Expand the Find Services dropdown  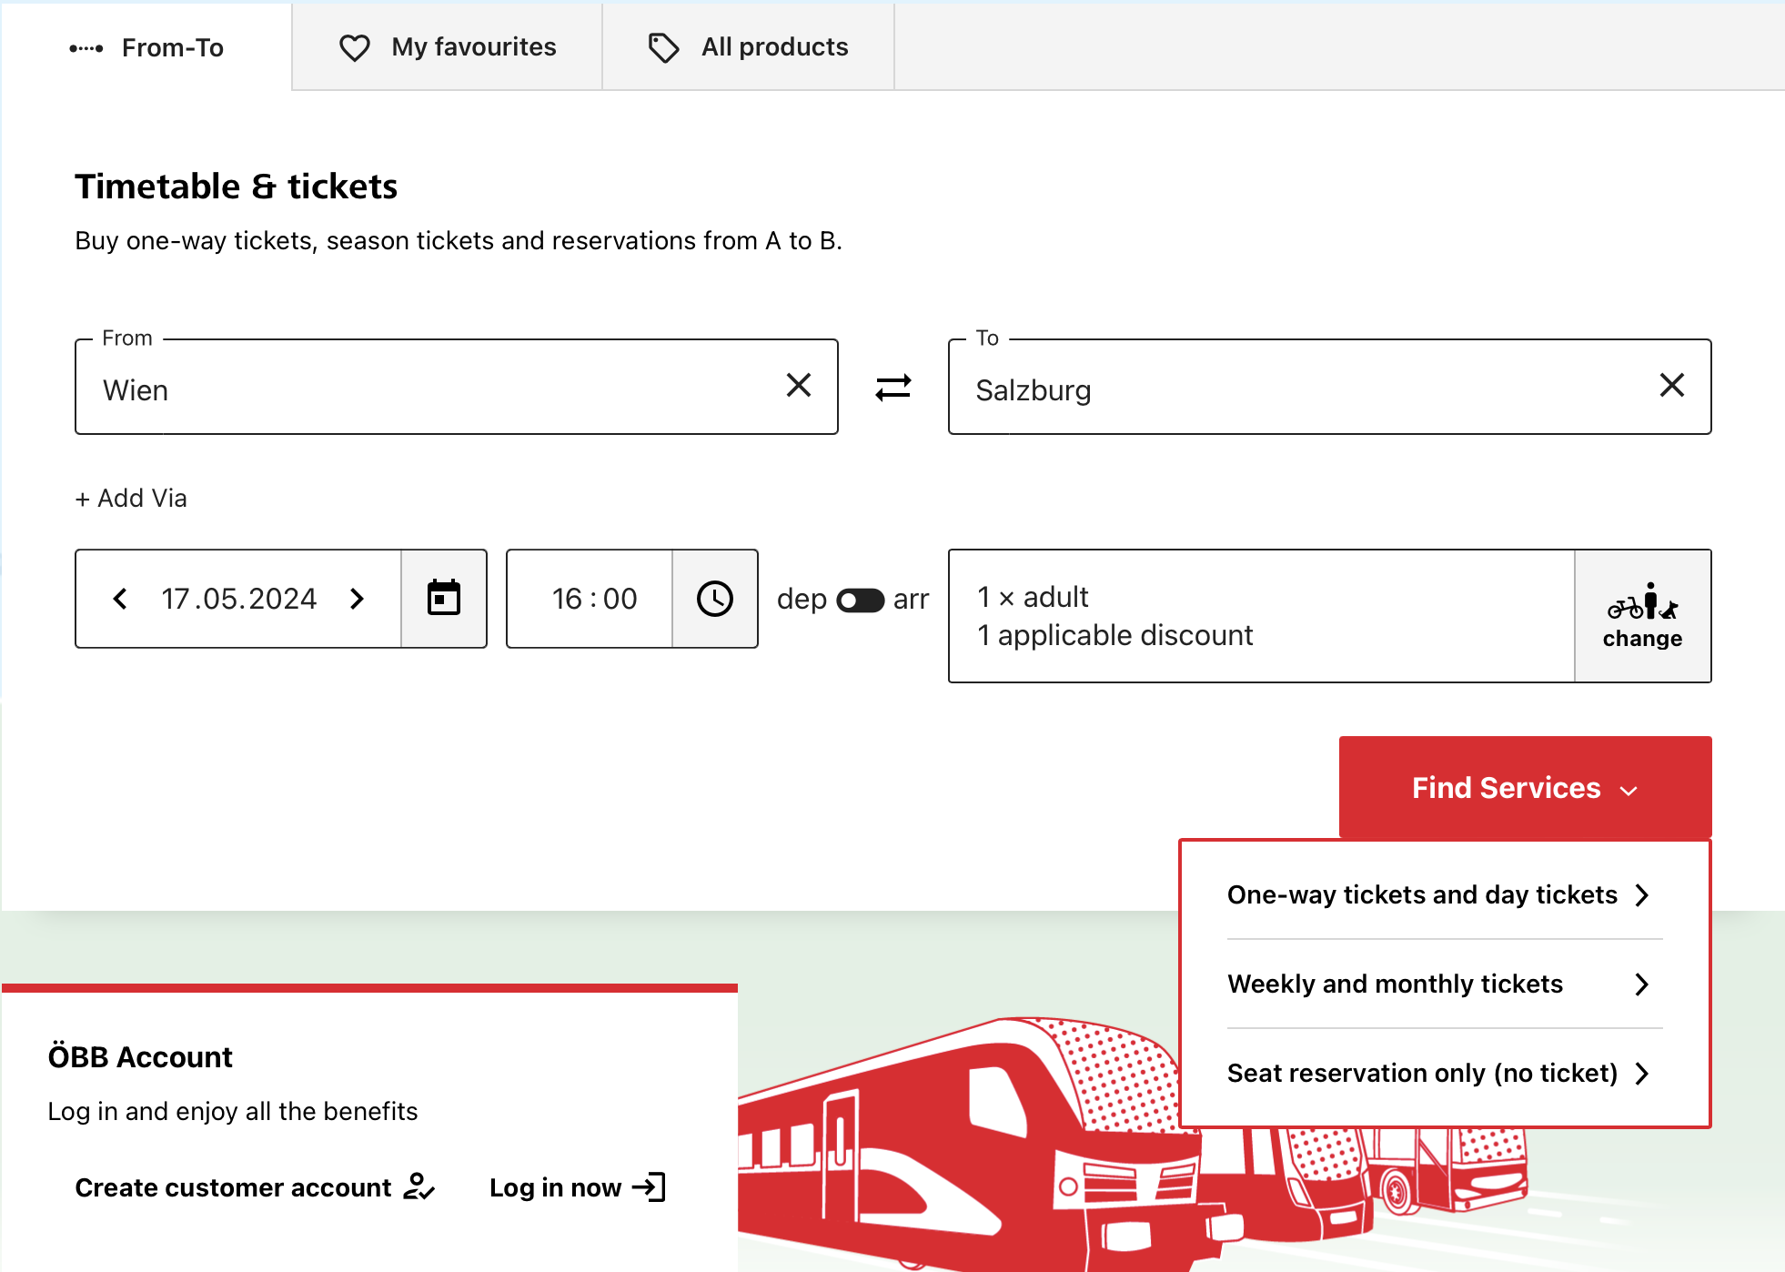pos(1525,787)
